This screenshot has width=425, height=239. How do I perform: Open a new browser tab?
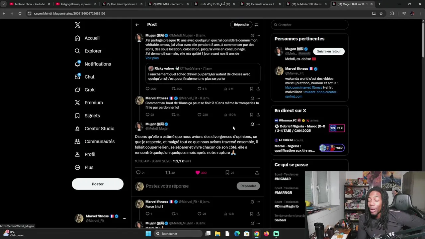pyautogui.click(x=380, y=4)
